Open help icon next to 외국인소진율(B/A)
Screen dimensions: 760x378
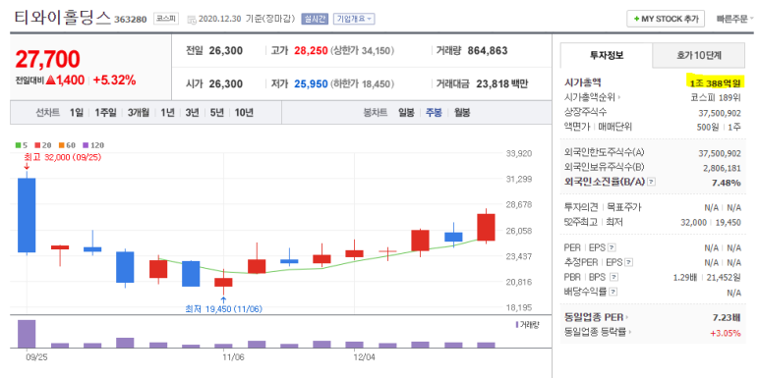pyautogui.click(x=652, y=183)
